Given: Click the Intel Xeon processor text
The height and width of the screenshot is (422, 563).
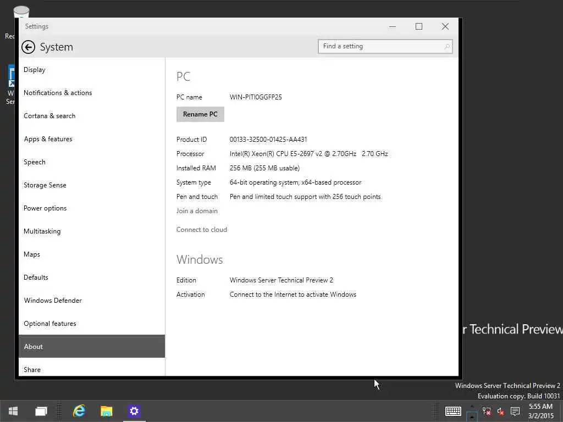Looking at the screenshot, I should coord(309,154).
